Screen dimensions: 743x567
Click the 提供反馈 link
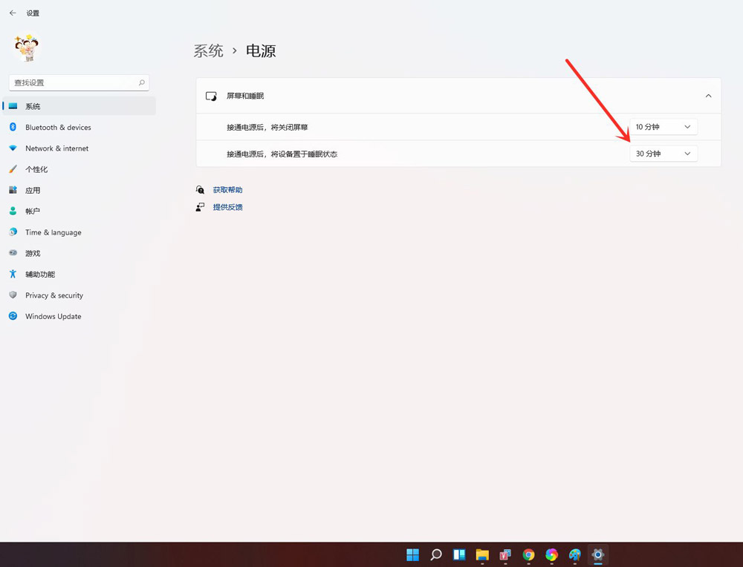click(x=227, y=206)
